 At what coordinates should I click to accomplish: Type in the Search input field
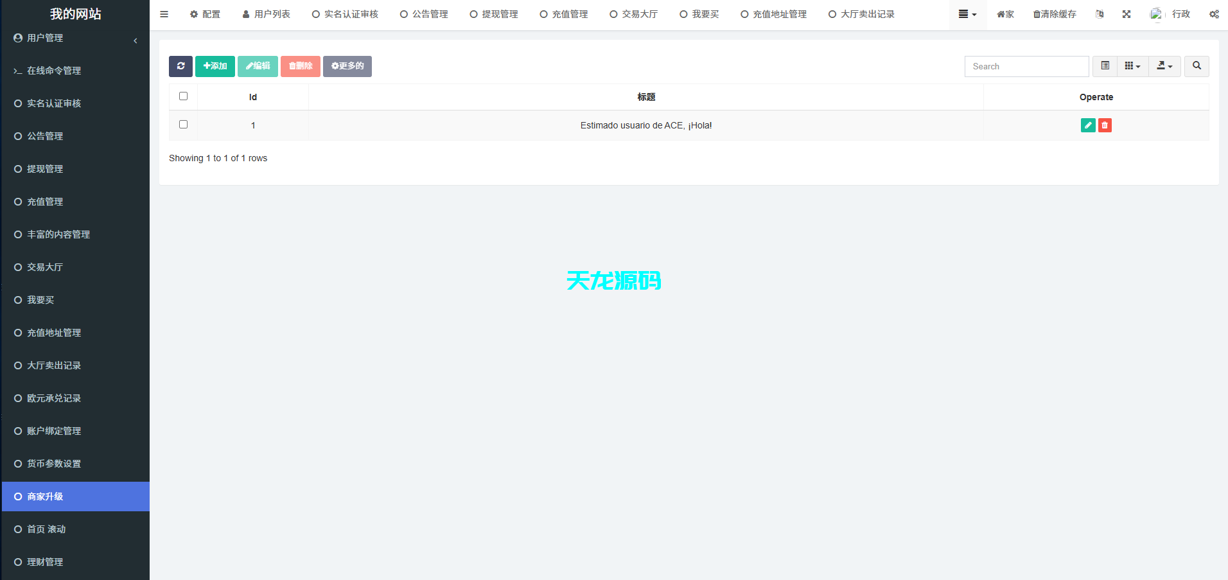1026,66
